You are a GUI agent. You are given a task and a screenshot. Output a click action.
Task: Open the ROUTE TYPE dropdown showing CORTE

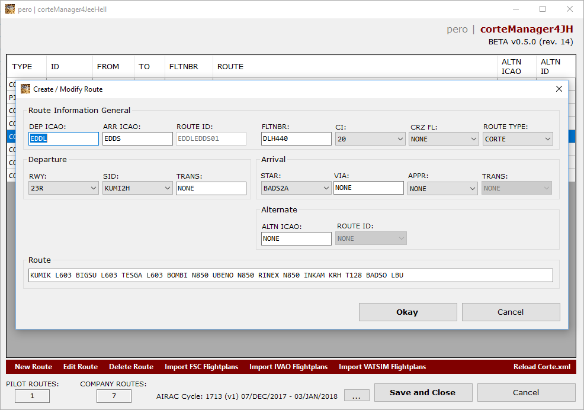[518, 139]
